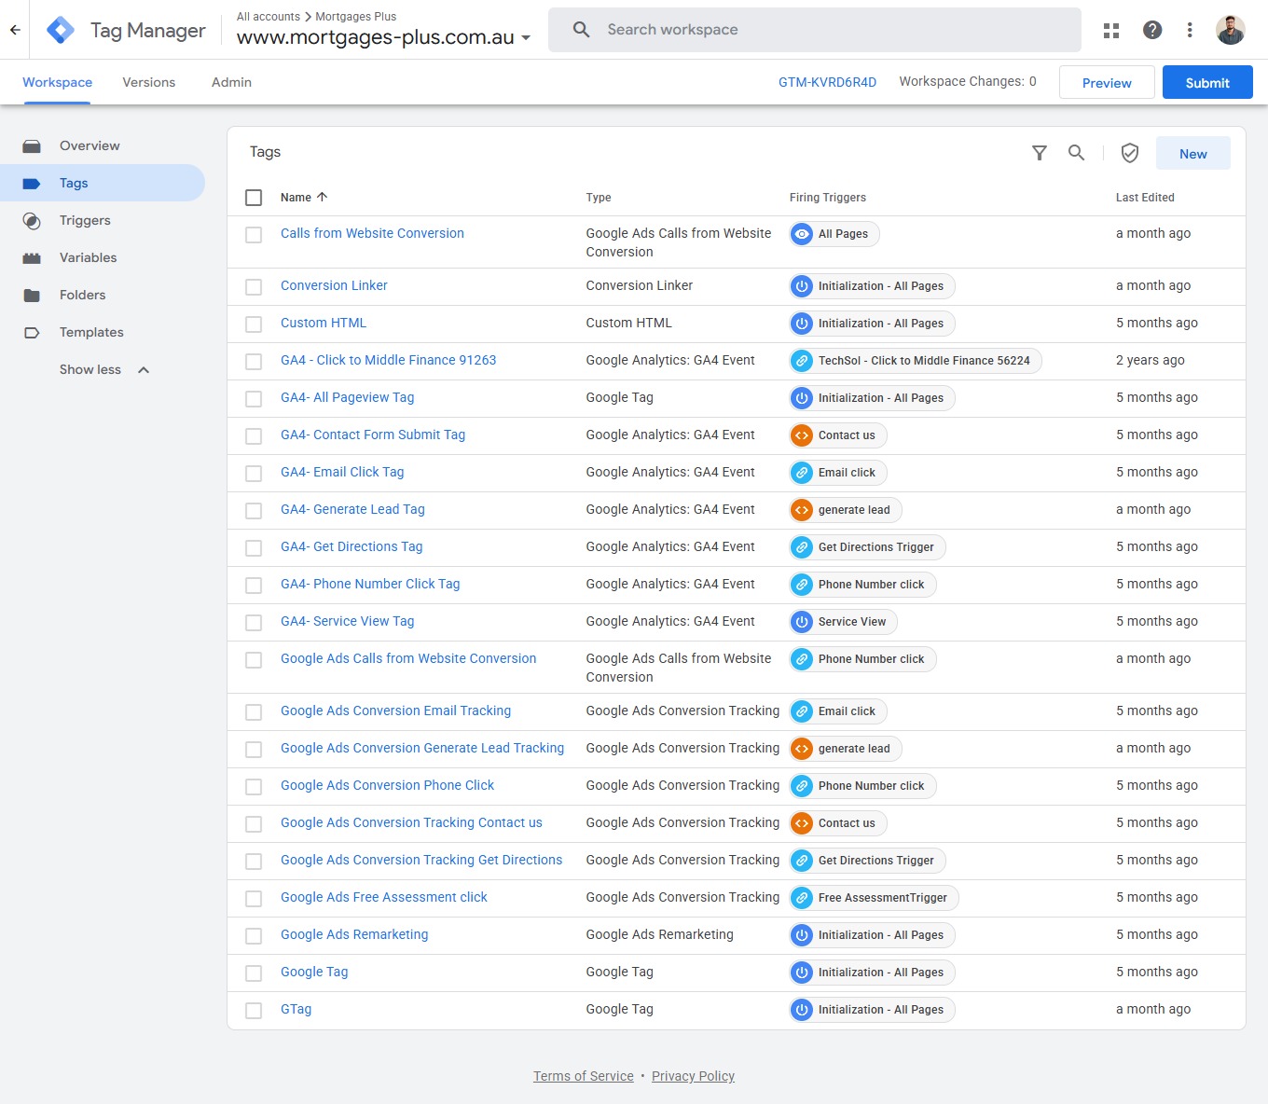Open the Google Ads Free Assessment click tag
Viewport: 1268px width, 1104px height.
(x=384, y=897)
